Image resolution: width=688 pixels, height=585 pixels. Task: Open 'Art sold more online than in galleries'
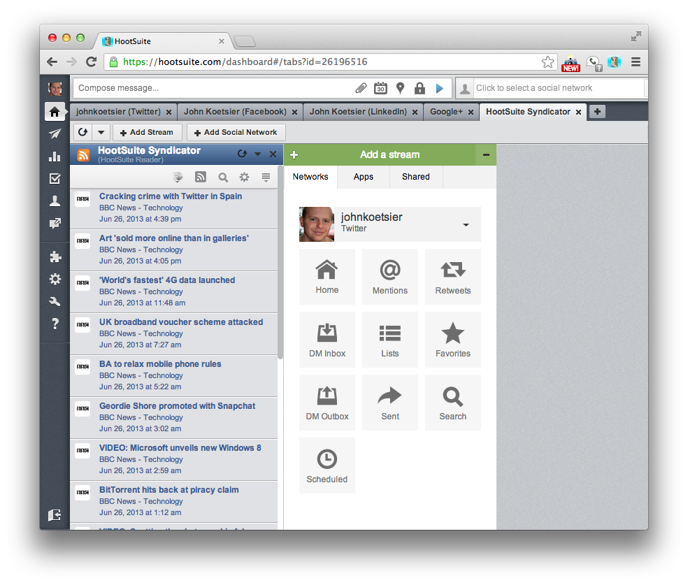click(x=174, y=238)
